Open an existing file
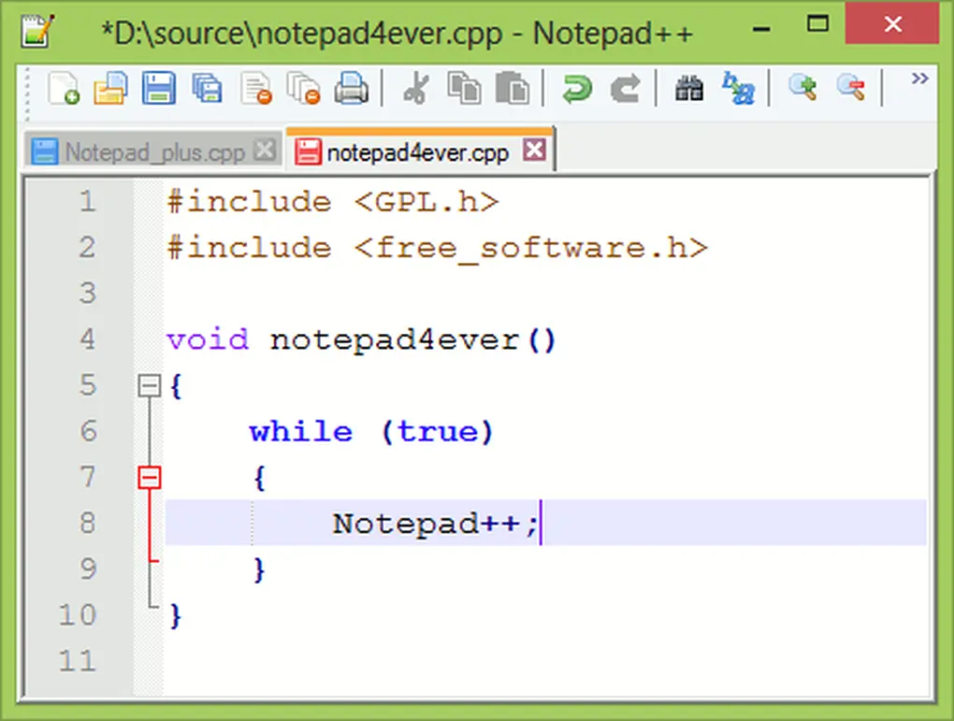Viewport: 954px width, 721px height. [x=109, y=87]
